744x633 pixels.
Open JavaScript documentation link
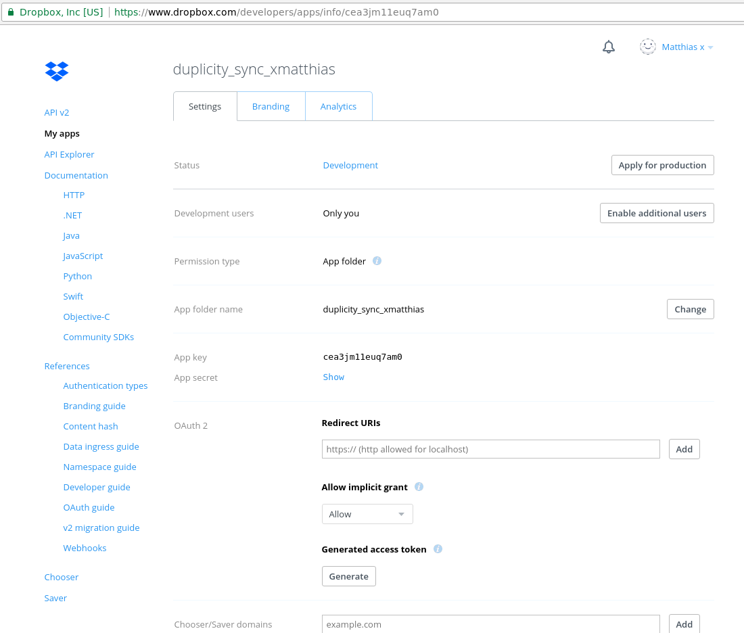83,256
